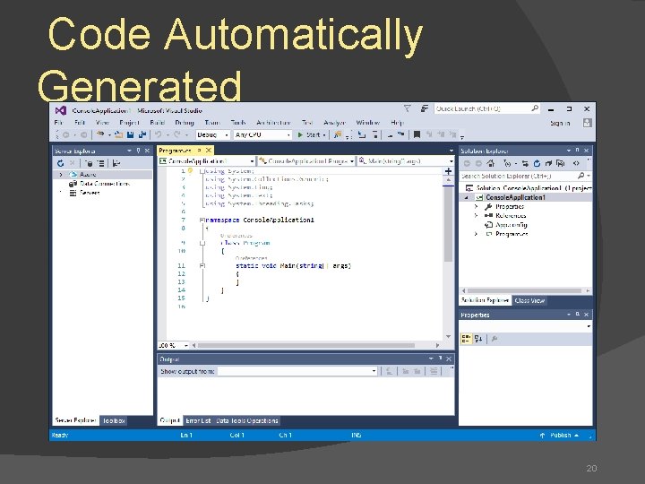Click account avatar icon next to Sign in
The image size is (645, 484).
587,123
